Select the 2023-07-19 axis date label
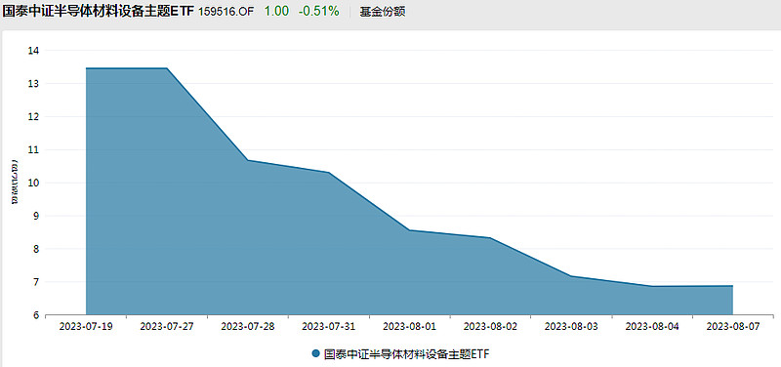The width and height of the screenshot is (781, 367). [x=86, y=326]
